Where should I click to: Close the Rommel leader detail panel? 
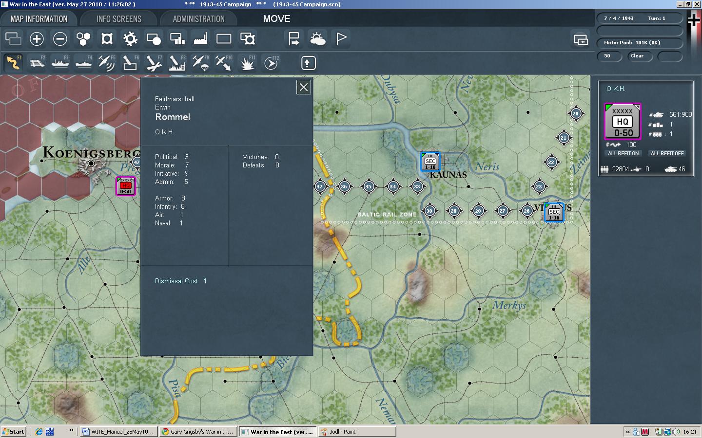[x=303, y=87]
